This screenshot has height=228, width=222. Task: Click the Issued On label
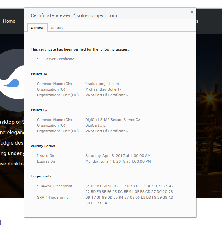pos(46,156)
